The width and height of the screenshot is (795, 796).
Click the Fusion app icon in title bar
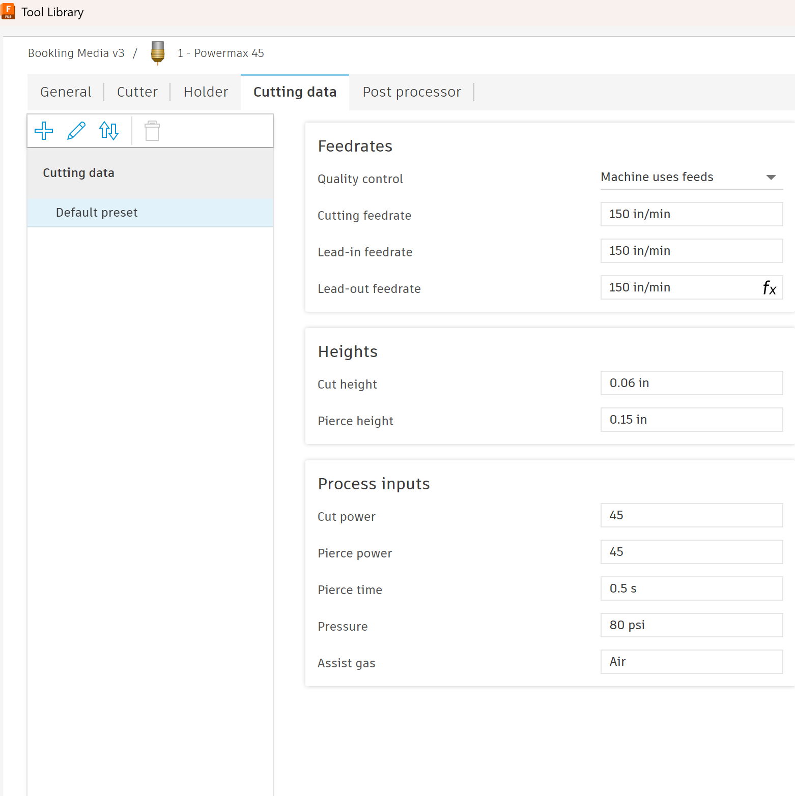(x=8, y=11)
